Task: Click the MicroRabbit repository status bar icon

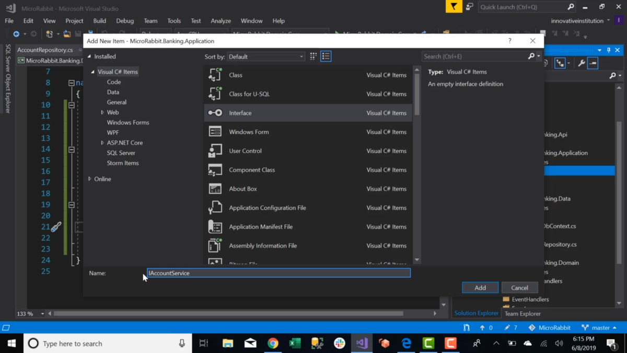Action: 532,328
